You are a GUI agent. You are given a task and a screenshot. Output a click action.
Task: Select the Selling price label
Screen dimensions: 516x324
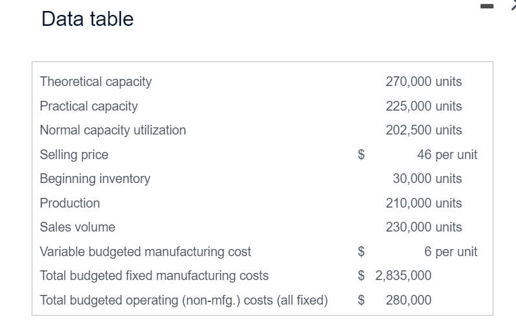pyautogui.click(x=74, y=155)
